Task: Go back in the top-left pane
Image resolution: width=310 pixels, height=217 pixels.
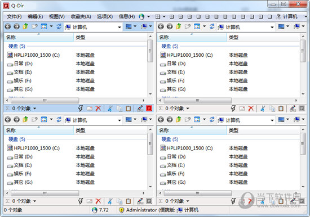Action: coord(8,26)
